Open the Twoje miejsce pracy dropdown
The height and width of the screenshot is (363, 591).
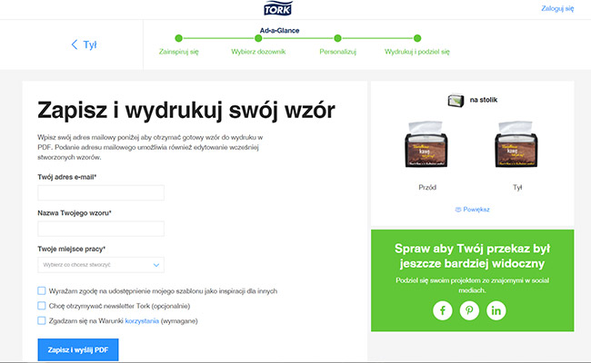pyautogui.click(x=101, y=265)
